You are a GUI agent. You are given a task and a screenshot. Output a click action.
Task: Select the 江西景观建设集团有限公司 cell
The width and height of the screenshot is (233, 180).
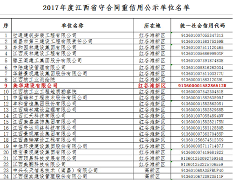click(x=72, y=134)
